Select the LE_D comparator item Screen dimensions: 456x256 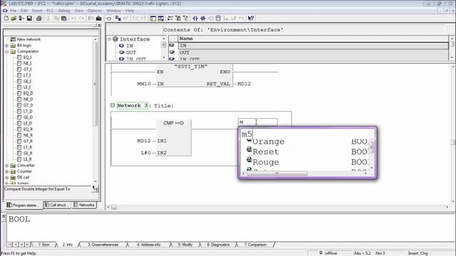click(x=28, y=123)
